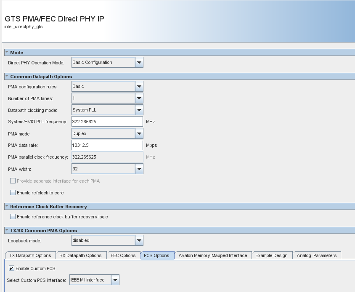Collapse the Mode section
The height and width of the screenshot is (292, 355).
point(7,52)
